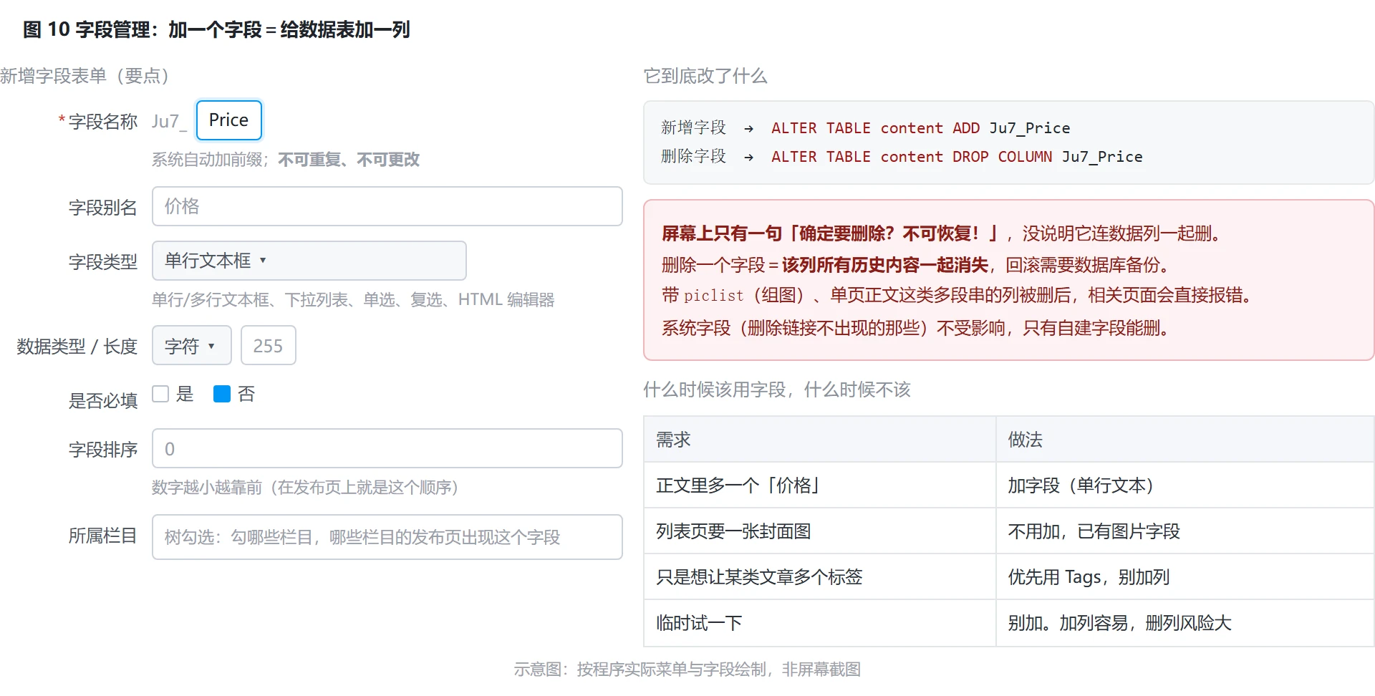Click the cell 别加。加列容易，删列风险大
Screen dimensions: 1375x696
click(1185, 623)
